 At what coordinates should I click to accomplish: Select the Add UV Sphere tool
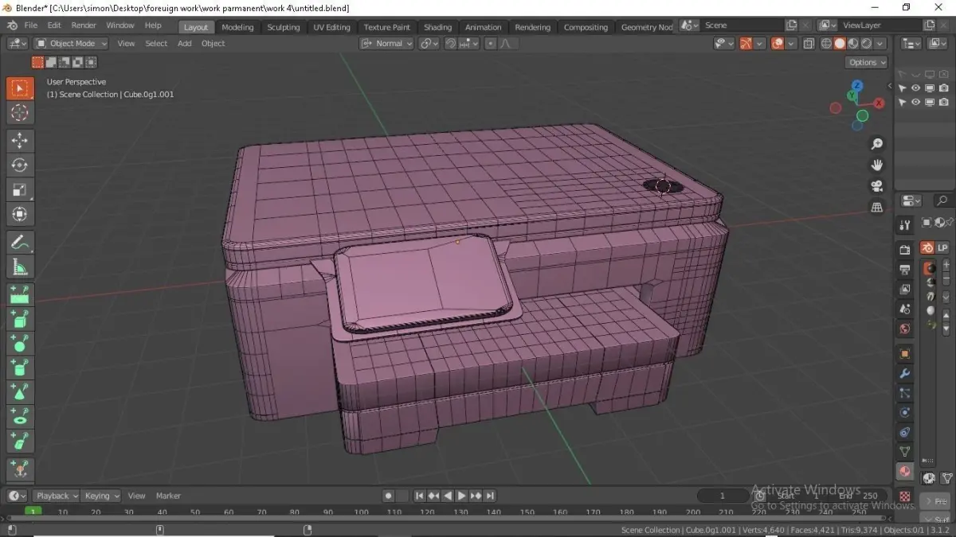point(20,343)
